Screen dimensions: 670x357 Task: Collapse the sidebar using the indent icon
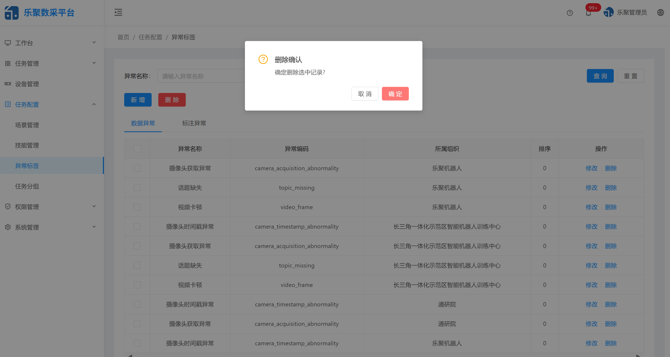(x=118, y=12)
